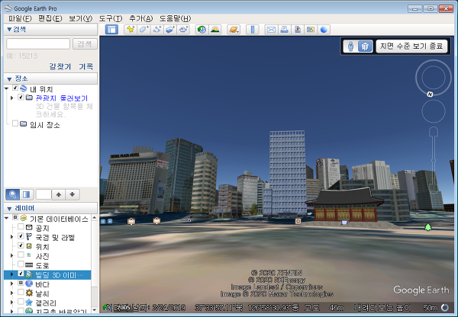458x317 pixels.
Task: Open the 관광지 둘러보기 link
Action: point(62,98)
